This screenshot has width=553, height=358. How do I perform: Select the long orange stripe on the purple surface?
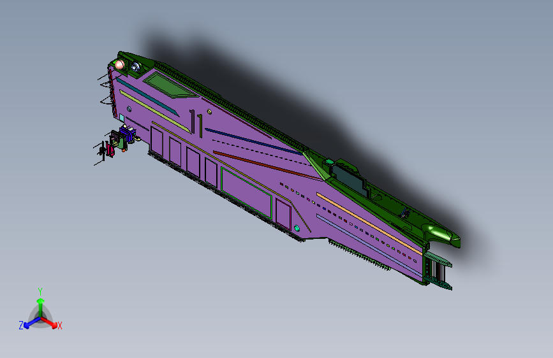369,223
